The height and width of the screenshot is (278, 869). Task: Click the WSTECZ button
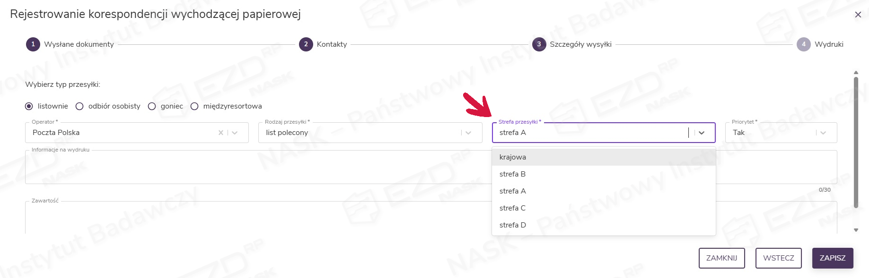[x=778, y=258]
